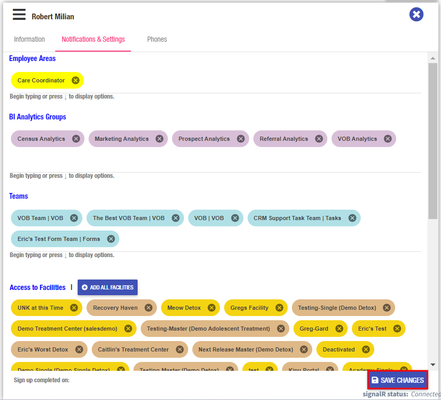Open the Phones tab
This screenshot has width=441, height=400.
tap(157, 40)
